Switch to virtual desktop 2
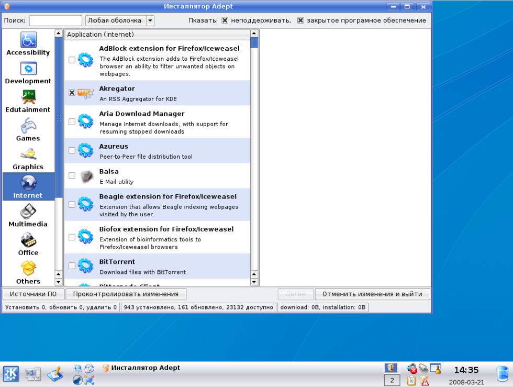The image size is (513, 387). pos(392,380)
